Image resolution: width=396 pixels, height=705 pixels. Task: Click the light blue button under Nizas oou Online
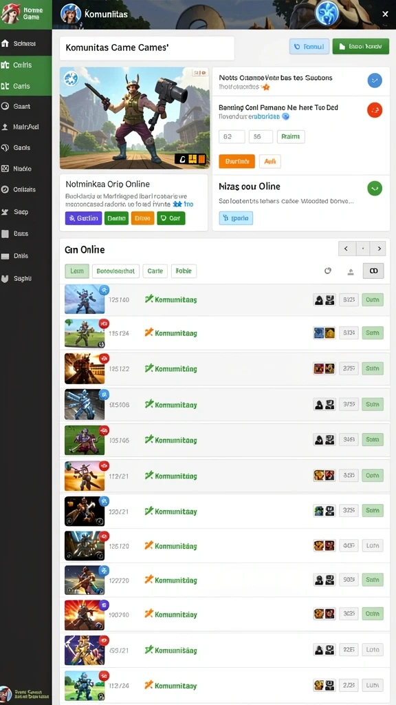tap(236, 218)
